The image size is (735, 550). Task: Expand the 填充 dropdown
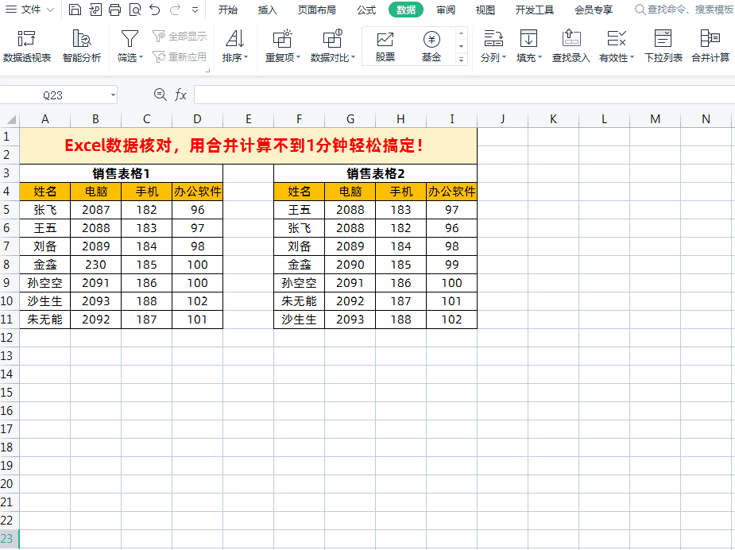(x=540, y=57)
